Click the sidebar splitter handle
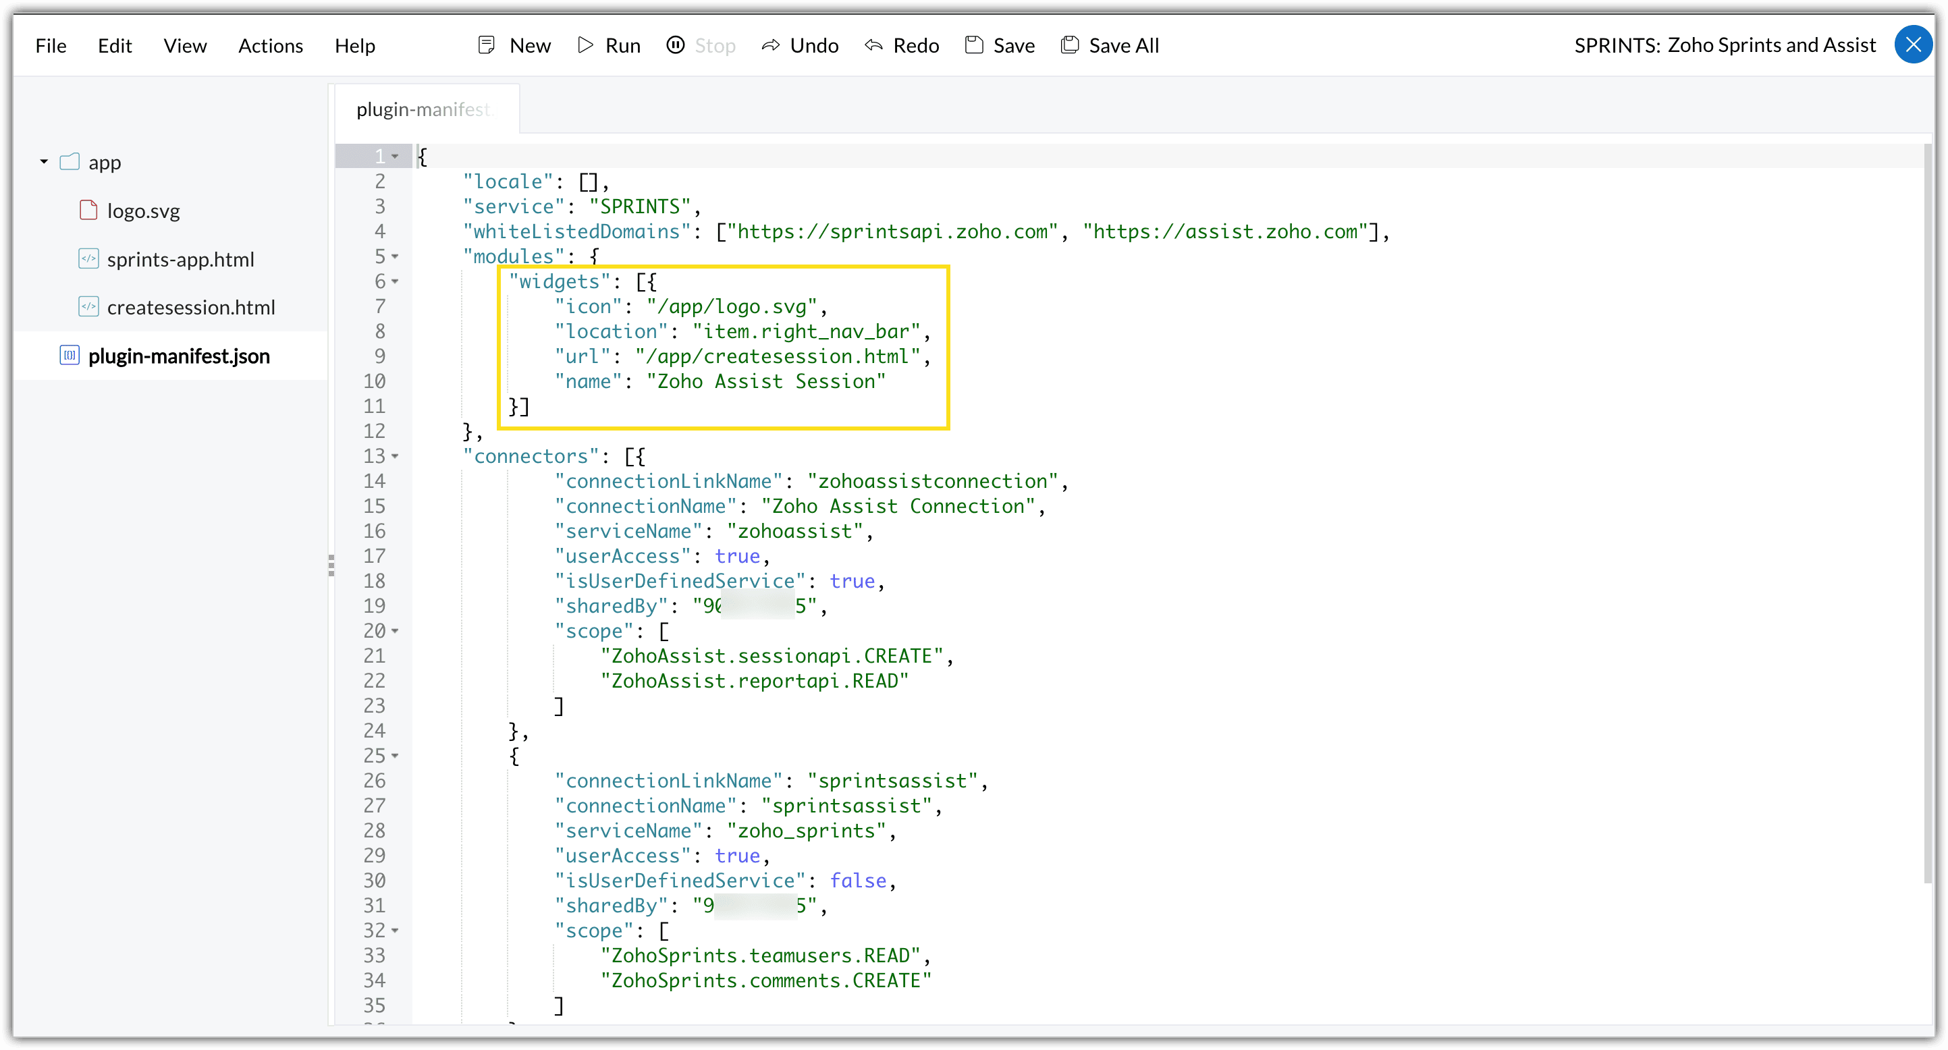The image size is (1948, 1050). (331, 565)
